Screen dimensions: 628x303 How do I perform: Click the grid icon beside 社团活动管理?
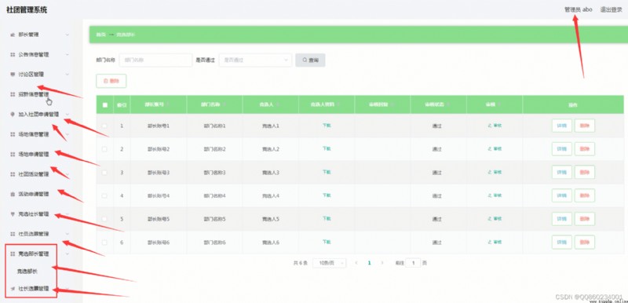pyautogui.click(x=12, y=174)
